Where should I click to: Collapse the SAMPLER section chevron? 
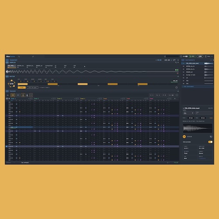pos(178,63)
